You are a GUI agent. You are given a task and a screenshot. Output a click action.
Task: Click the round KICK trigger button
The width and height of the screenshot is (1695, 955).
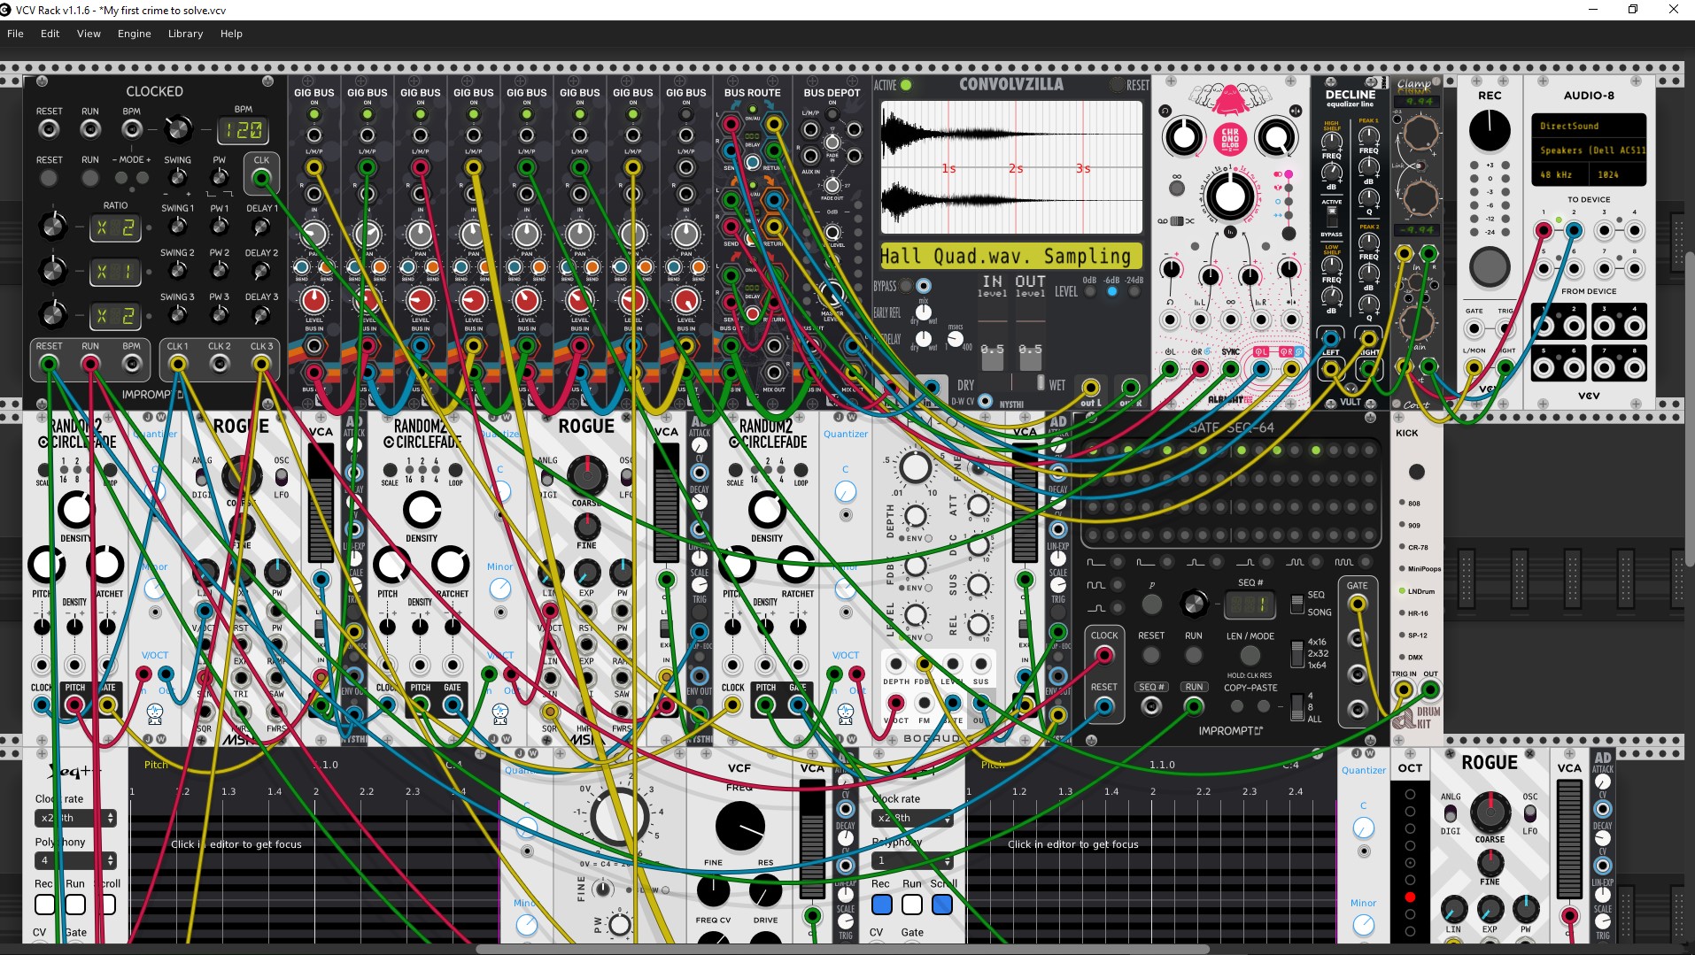[1416, 472]
